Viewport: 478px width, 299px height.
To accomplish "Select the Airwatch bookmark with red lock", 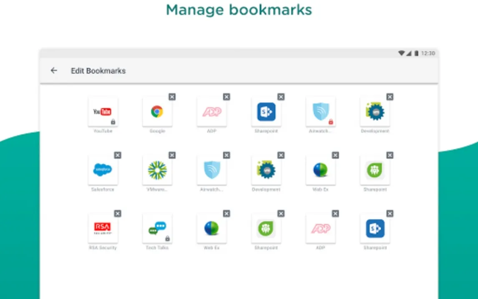I will click(x=320, y=111).
